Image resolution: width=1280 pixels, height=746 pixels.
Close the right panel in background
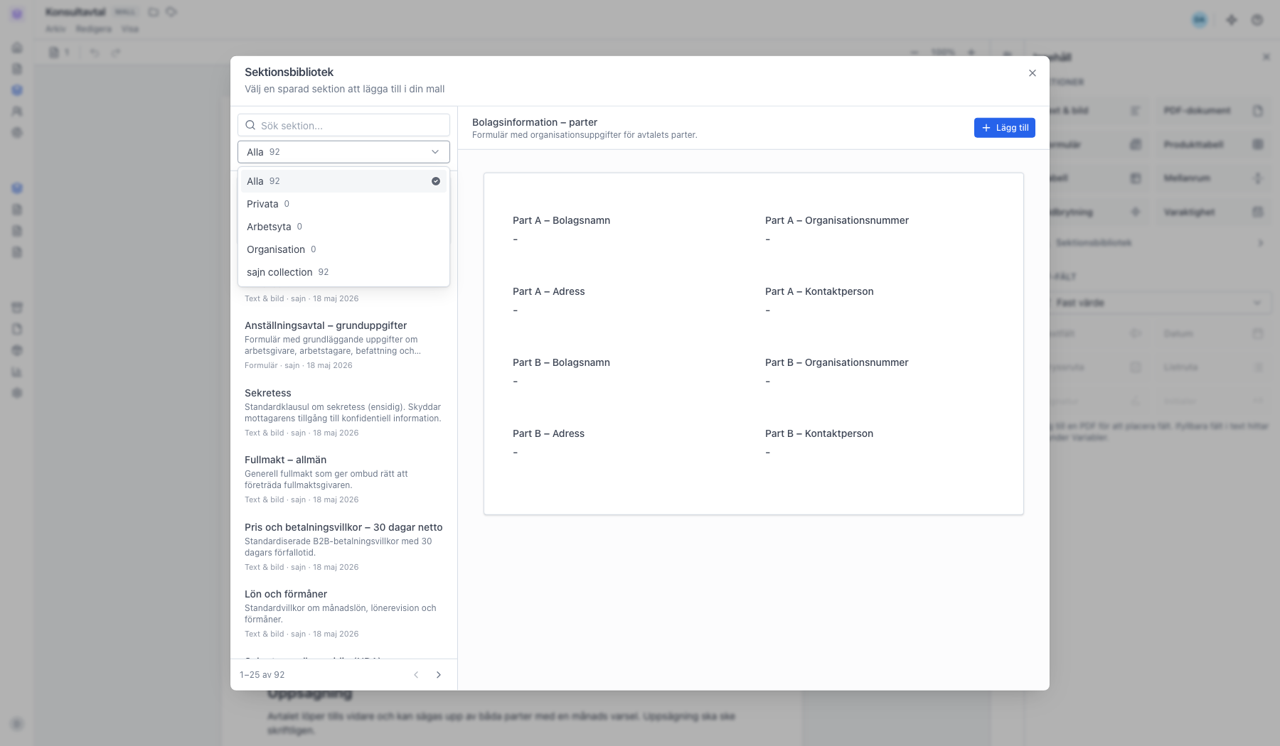click(x=1266, y=57)
